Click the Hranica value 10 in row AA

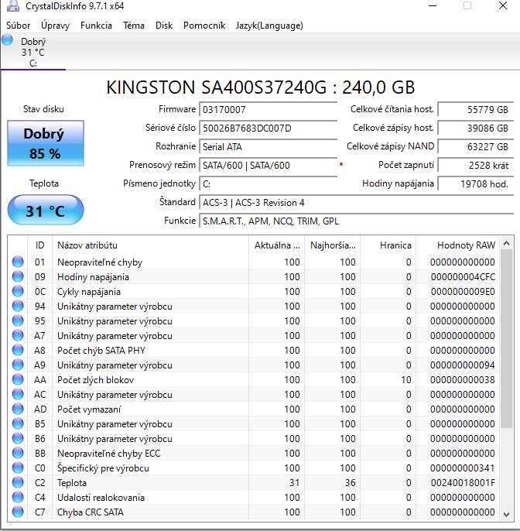406,380
